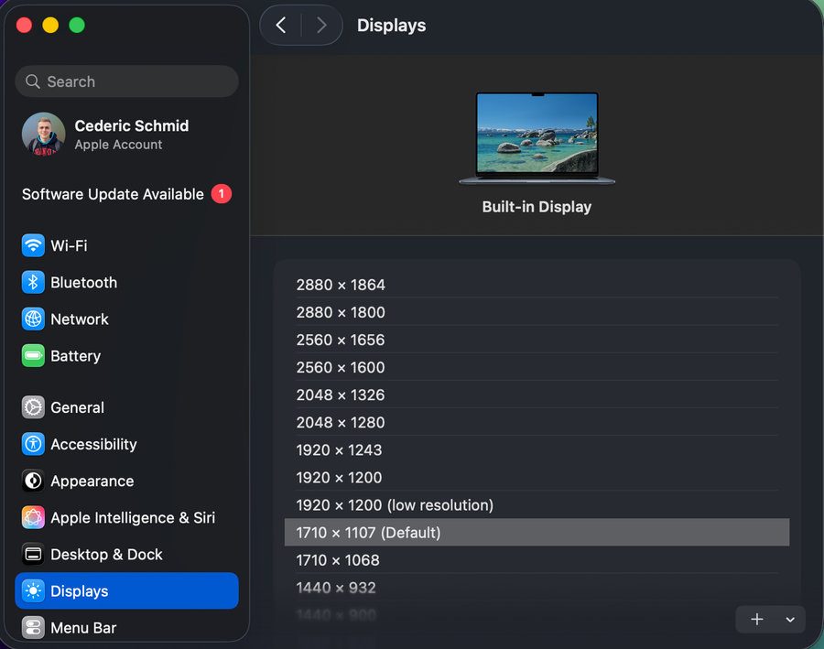Select resolution 2560 × 1656
824x649 pixels.
(x=537, y=340)
